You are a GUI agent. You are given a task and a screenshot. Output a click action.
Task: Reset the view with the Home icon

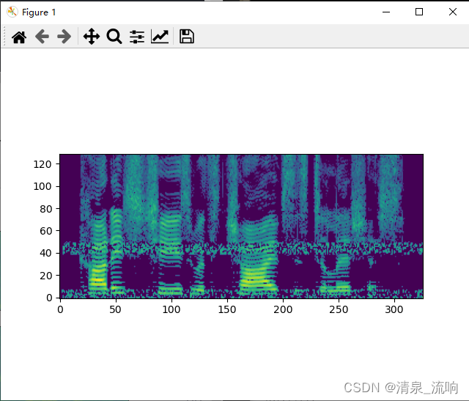(19, 37)
